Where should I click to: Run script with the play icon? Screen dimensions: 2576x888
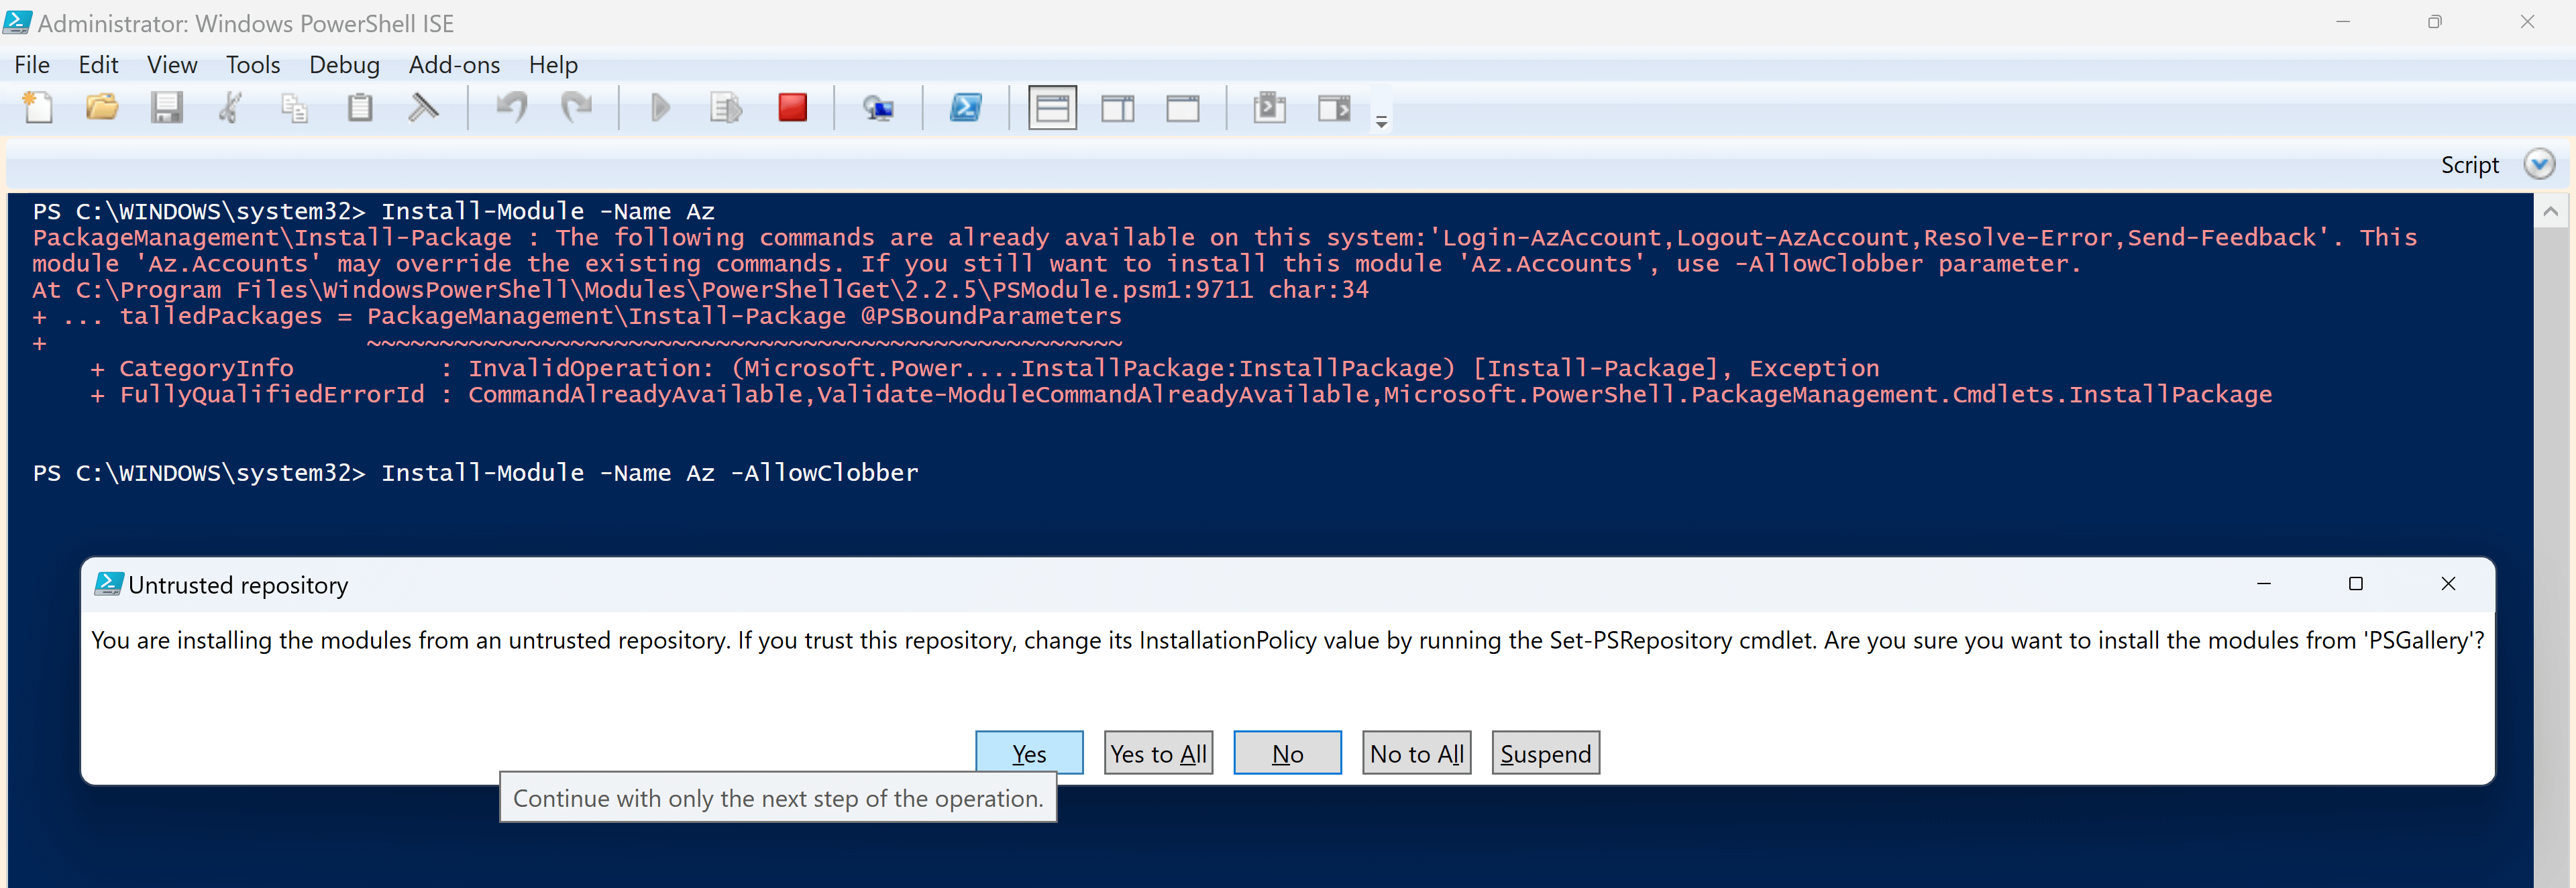tap(660, 107)
